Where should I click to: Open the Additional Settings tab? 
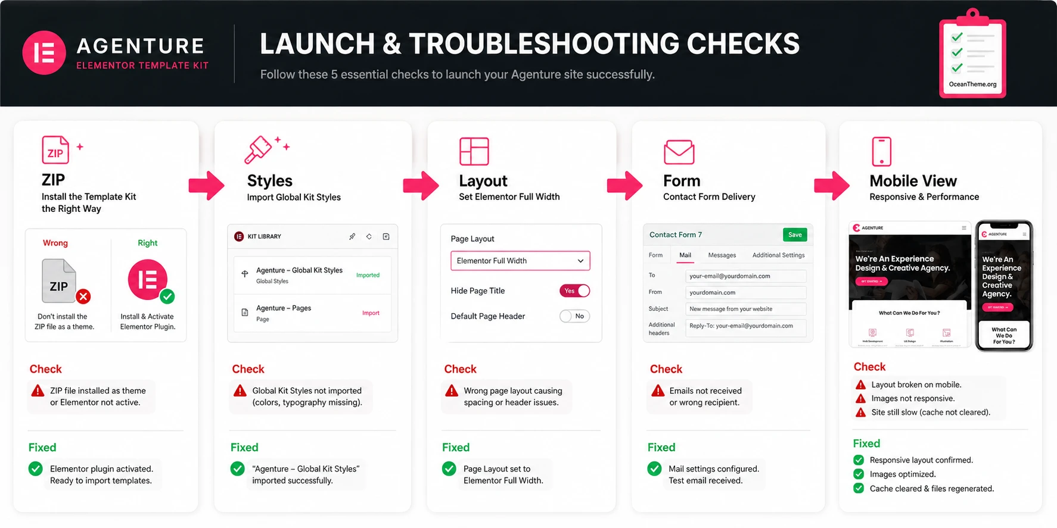tap(778, 255)
